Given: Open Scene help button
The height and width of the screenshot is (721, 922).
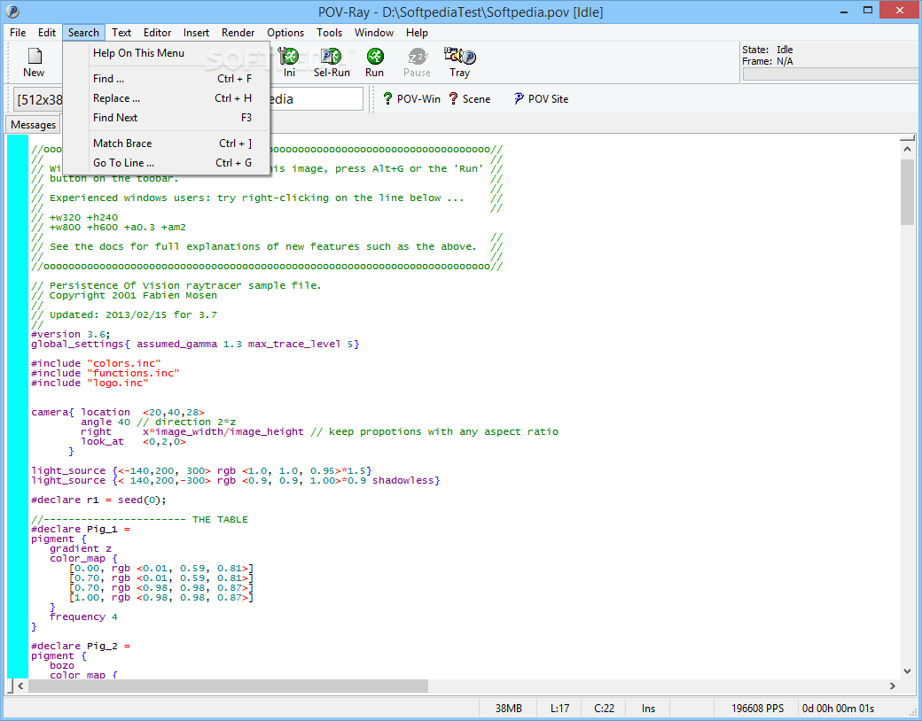Looking at the screenshot, I should pyautogui.click(x=469, y=98).
